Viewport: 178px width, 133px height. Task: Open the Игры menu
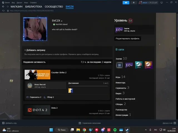(x=26, y=2)
